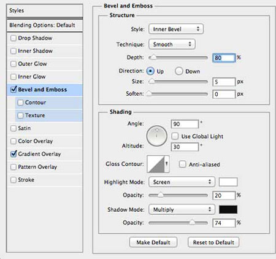
Task: Open the Technique dropdown set to Smooth
Action: coord(172,44)
